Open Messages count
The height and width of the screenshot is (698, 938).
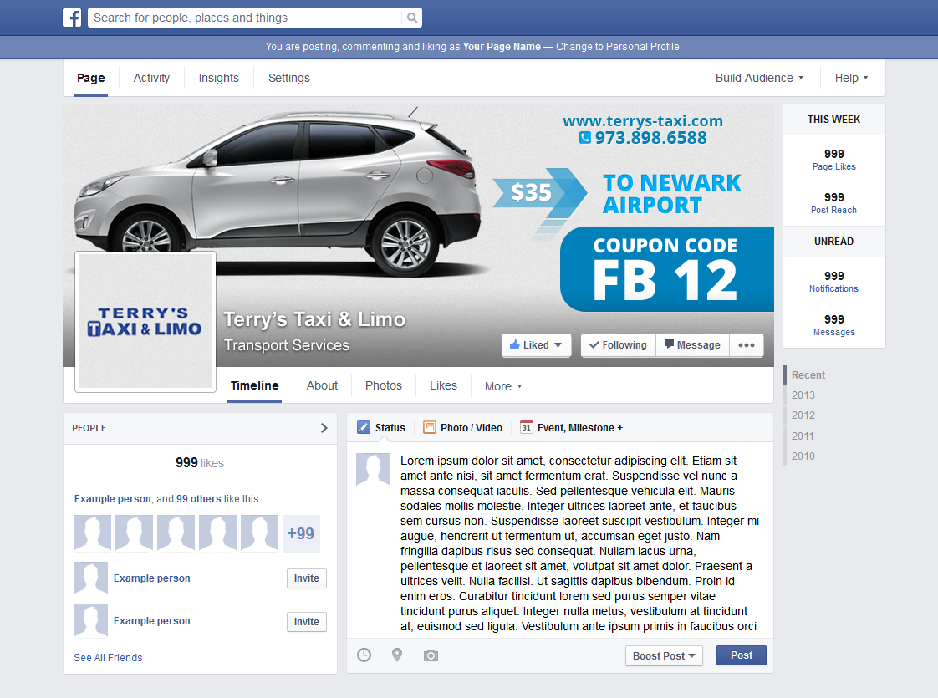[x=833, y=325]
